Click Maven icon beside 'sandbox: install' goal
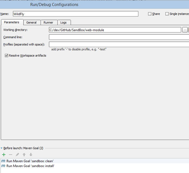 3,166
